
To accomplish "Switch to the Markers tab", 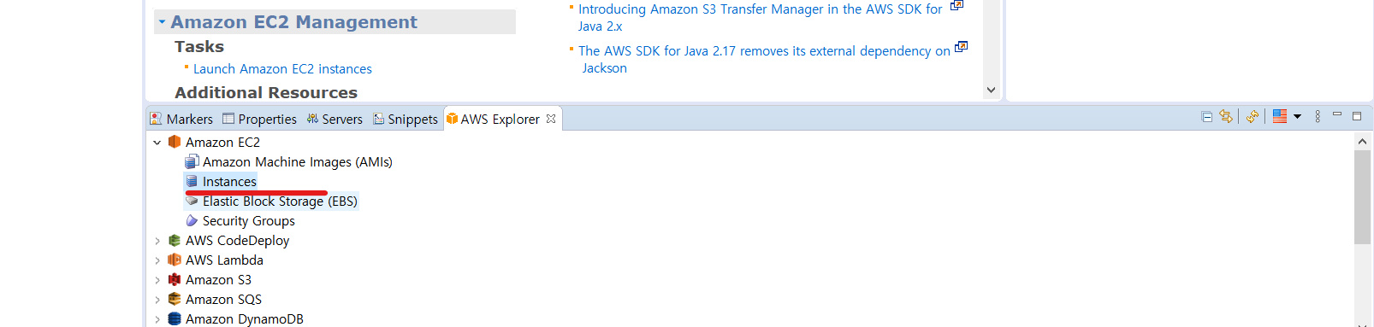I will point(181,120).
